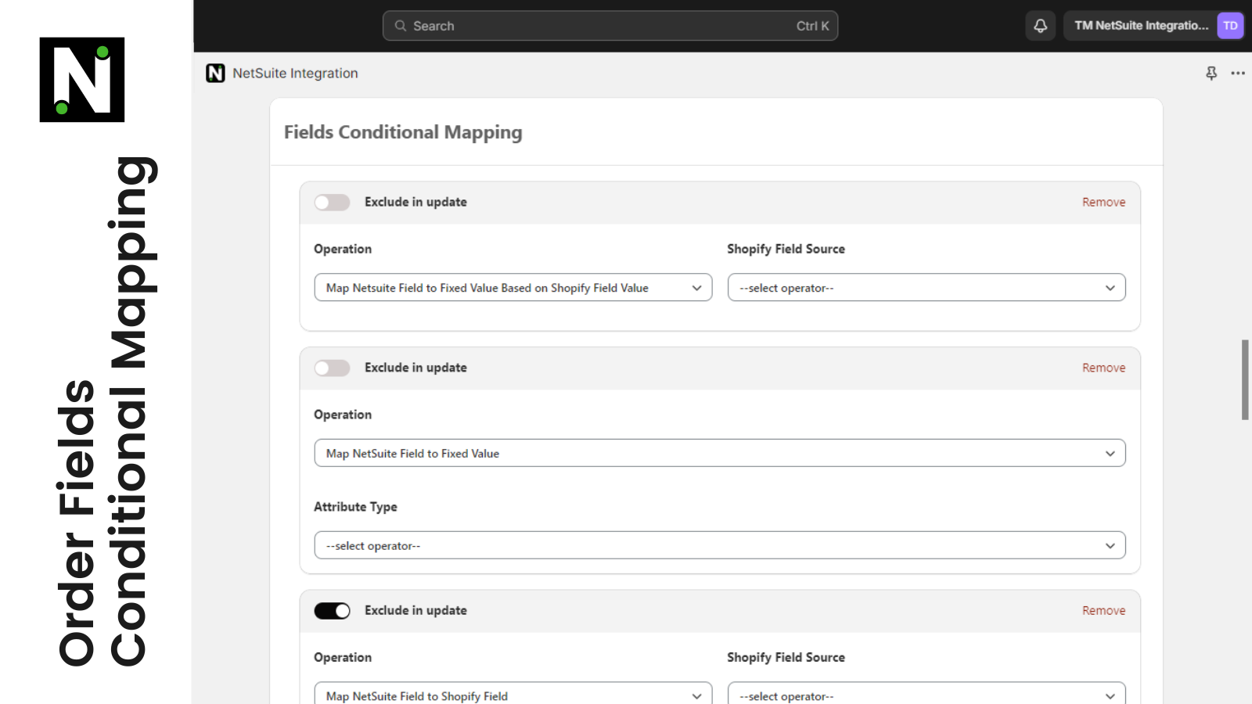The width and height of the screenshot is (1252, 704).
Task: Open the first Operation dropdown
Action: pyautogui.click(x=513, y=287)
